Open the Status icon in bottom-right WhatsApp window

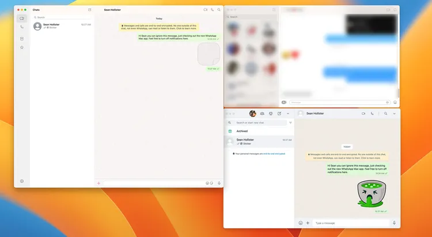[271, 114]
